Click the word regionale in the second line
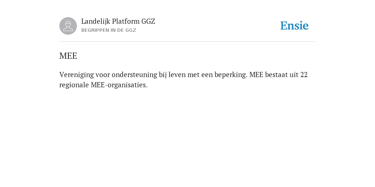 pyautogui.click(x=74, y=85)
